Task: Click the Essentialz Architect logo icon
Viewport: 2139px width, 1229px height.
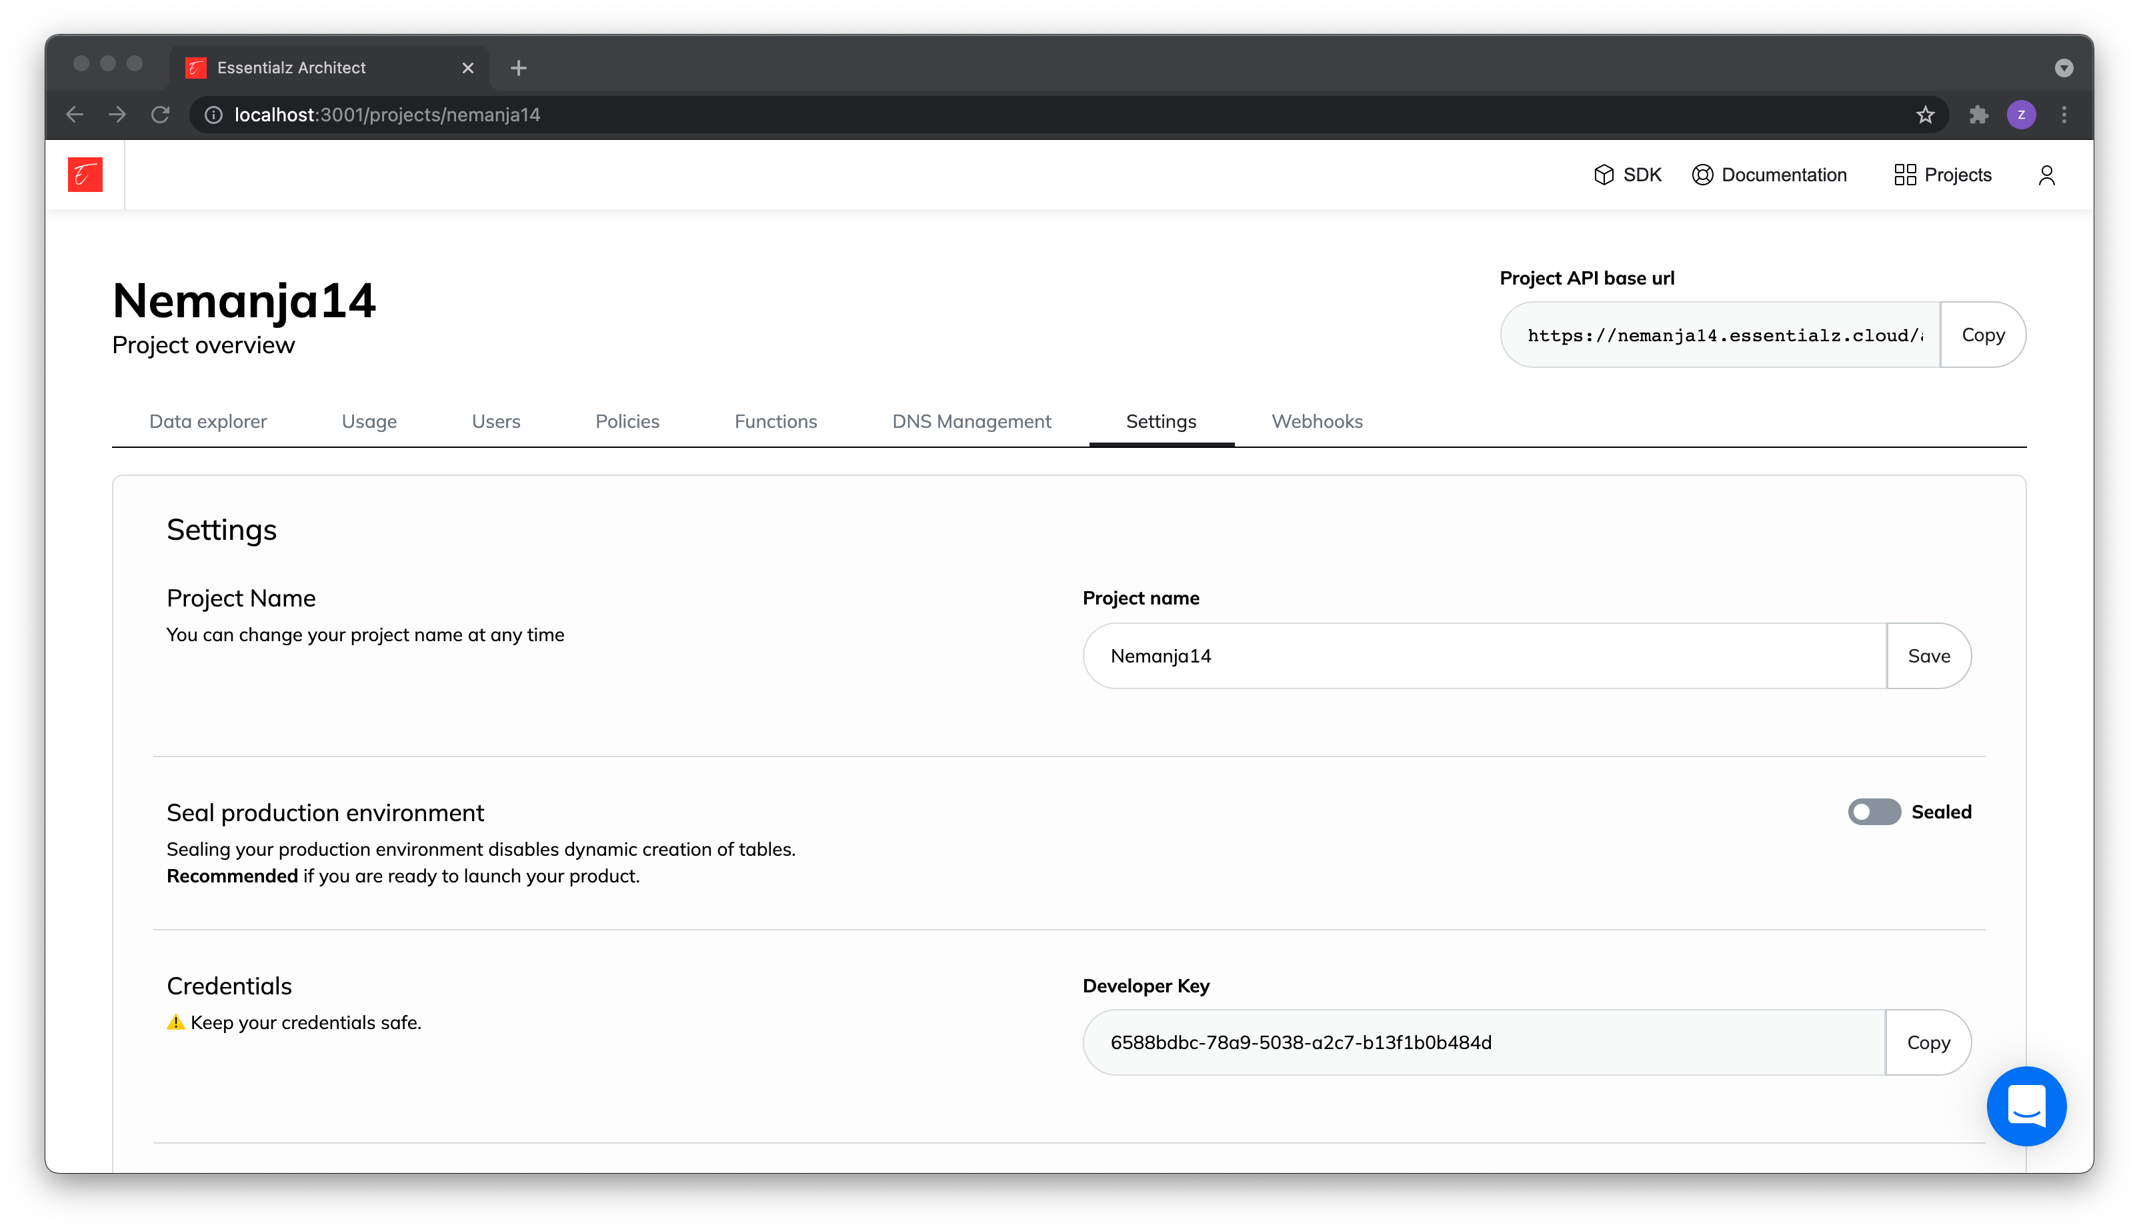Action: [85, 173]
